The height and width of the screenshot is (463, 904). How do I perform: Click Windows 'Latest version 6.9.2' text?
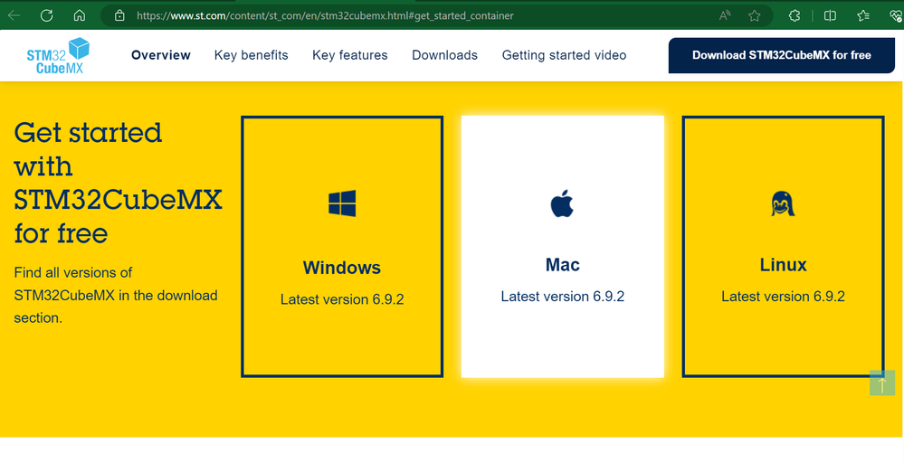click(342, 299)
